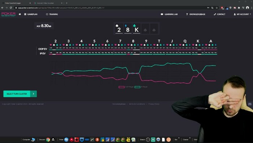Click the browser forward arrow

click(x=7, y=8)
